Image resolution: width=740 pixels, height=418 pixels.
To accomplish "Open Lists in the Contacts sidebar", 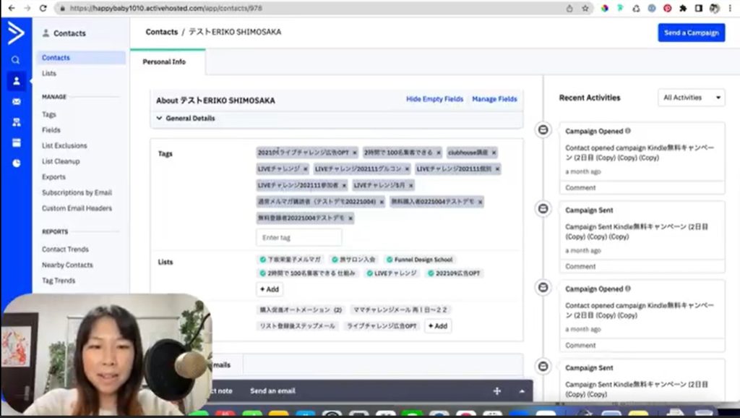I will tap(48, 74).
